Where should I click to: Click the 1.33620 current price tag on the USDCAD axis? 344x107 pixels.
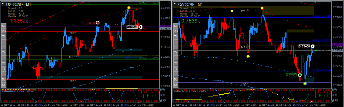coord(165,28)
